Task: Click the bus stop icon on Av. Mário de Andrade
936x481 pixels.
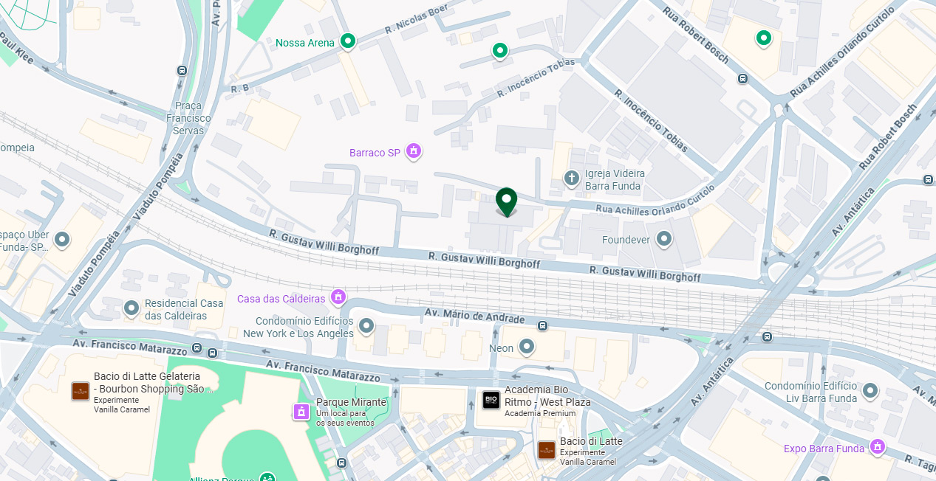Action: pos(543,325)
